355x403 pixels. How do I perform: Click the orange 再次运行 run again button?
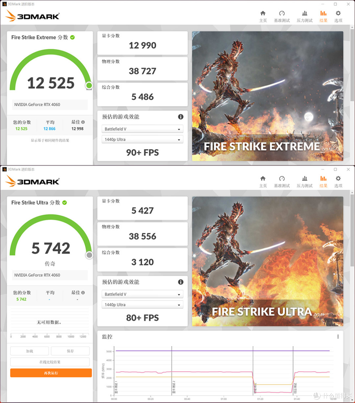(x=51, y=373)
